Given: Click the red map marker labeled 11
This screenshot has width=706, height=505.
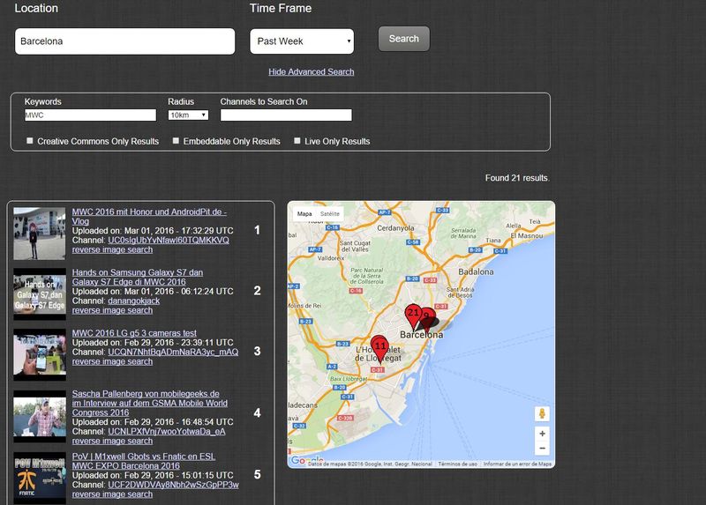Looking at the screenshot, I should (380, 348).
